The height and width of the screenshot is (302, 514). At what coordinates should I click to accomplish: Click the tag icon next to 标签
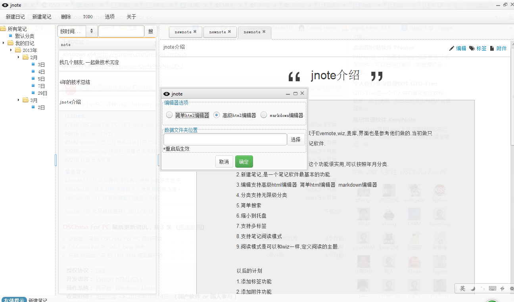click(x=472, y=48)
